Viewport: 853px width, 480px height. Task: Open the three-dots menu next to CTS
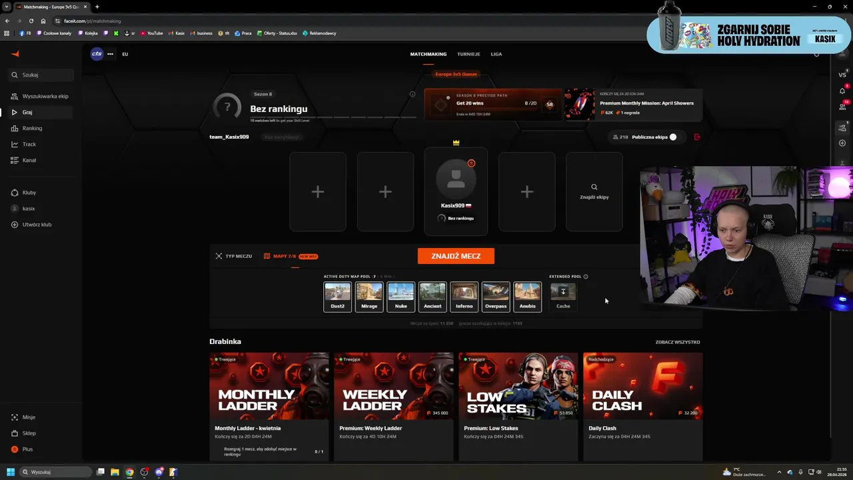(110, 54)
